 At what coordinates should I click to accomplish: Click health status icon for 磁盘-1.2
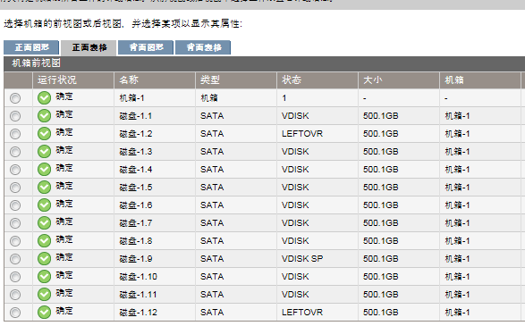tap(44, 134)
